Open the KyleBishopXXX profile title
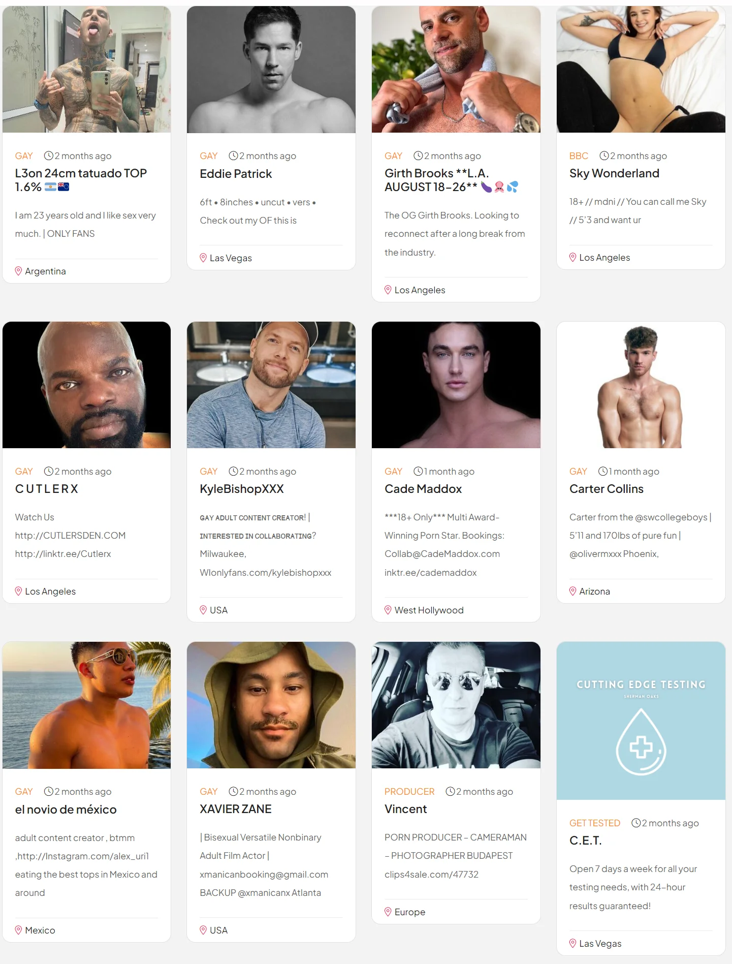 pos(242,489)
